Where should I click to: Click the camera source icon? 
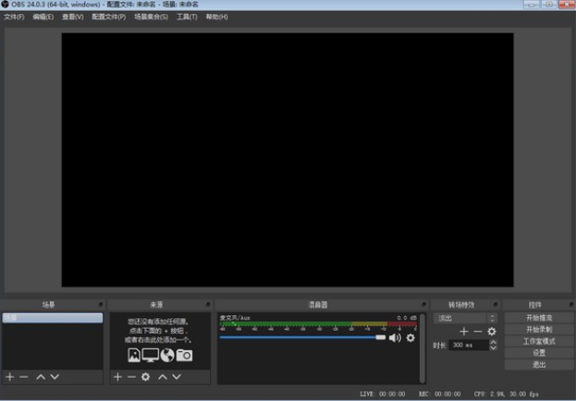(x=184, y=355)
